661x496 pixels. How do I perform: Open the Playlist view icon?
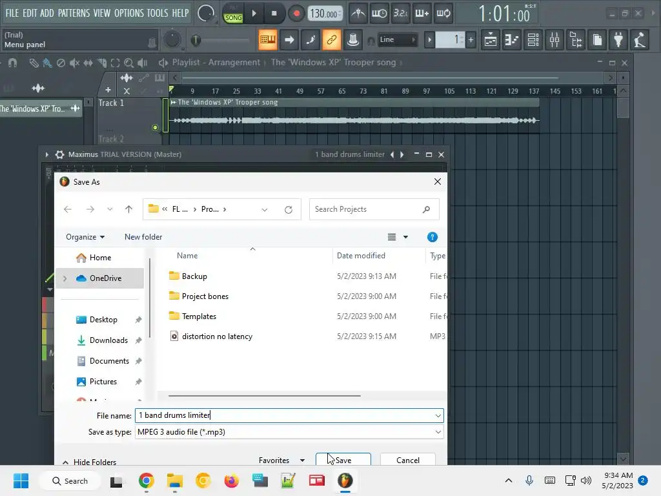[491, 40]
